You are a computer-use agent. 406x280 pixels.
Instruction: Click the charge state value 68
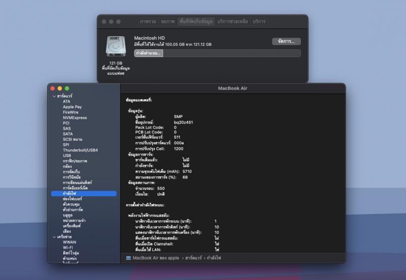pos(185,177)
